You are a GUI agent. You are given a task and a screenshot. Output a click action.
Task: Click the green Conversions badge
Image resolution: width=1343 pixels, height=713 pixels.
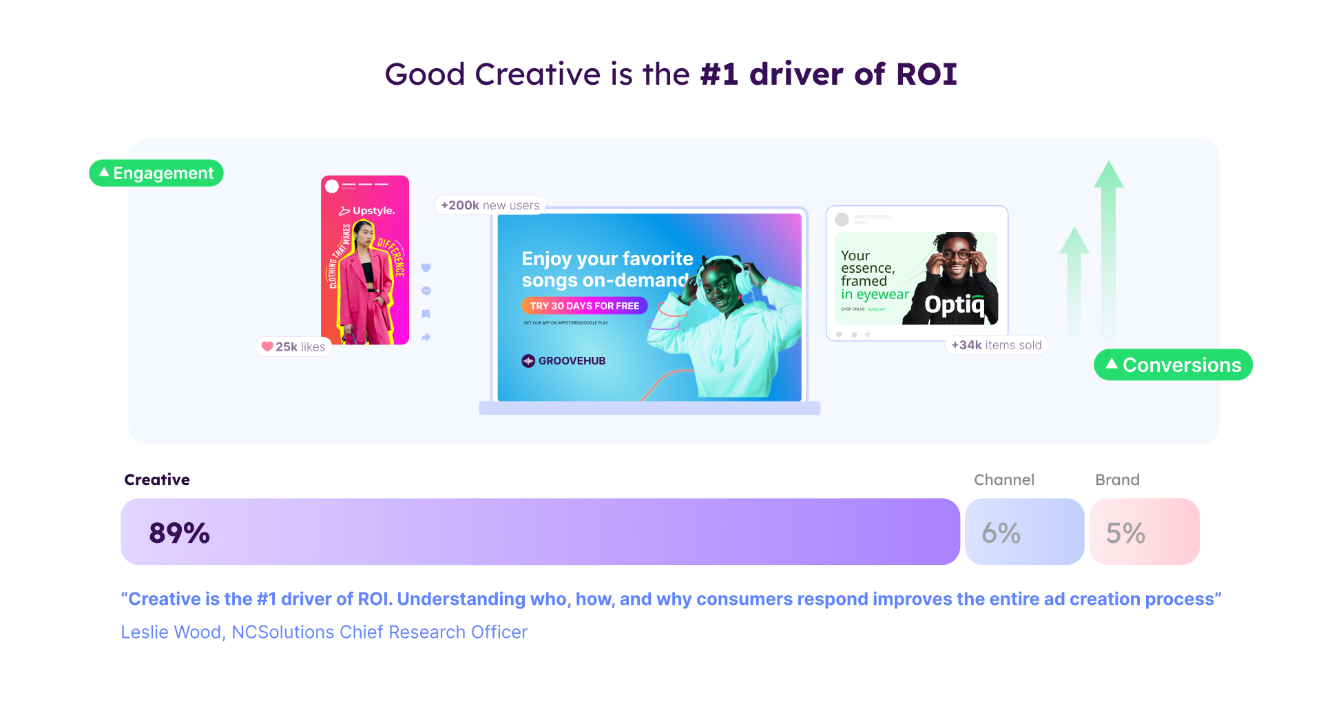[1173, 365]
